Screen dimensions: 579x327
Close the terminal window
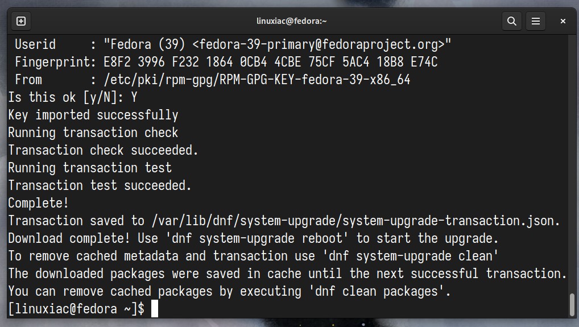(x=563, y=21)
